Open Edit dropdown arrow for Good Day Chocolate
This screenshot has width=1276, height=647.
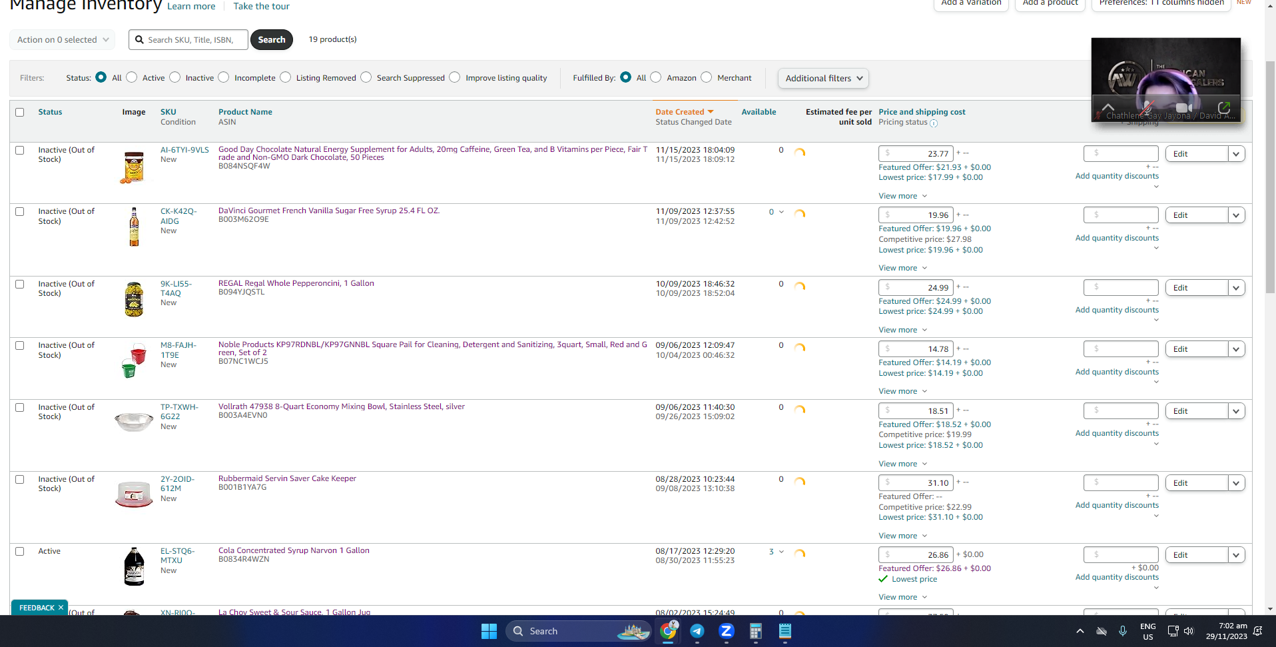click(1237, 154)
